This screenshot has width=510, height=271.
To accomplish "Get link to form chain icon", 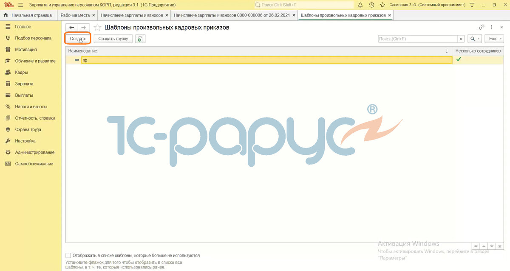I will click(x=482, y=27).
